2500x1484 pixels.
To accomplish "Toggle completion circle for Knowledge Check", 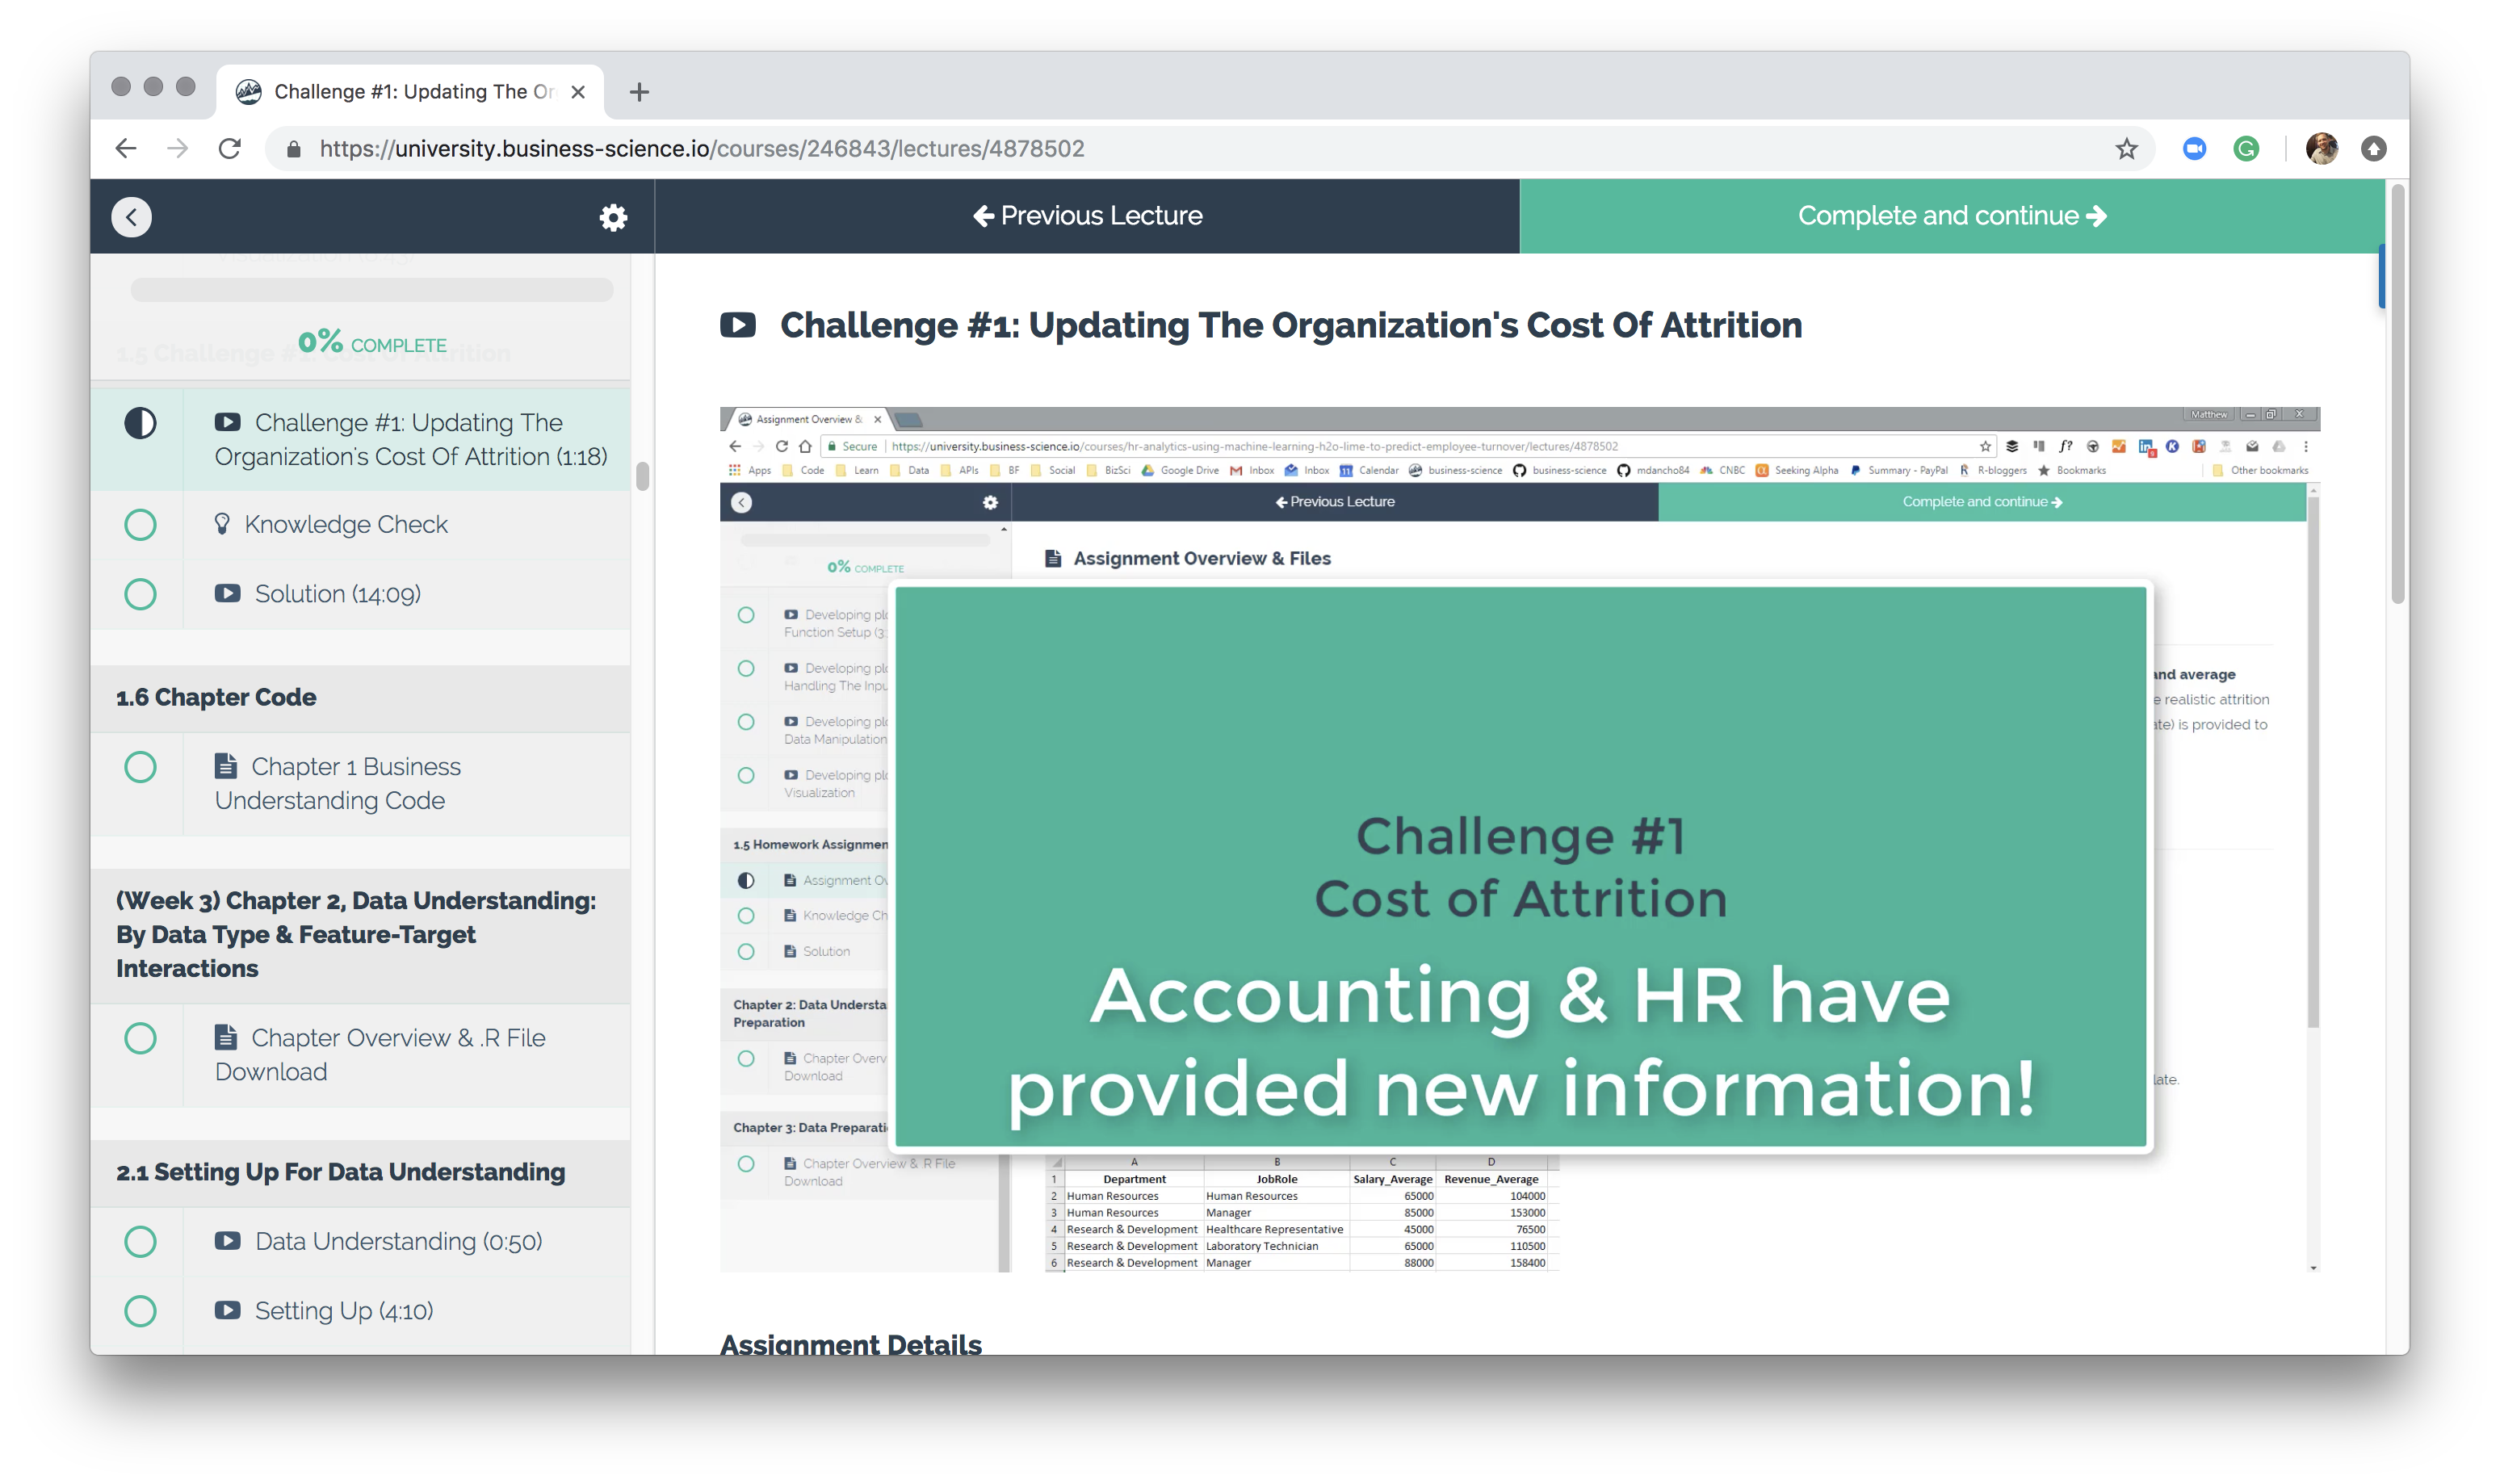I will tap(141, 525).
